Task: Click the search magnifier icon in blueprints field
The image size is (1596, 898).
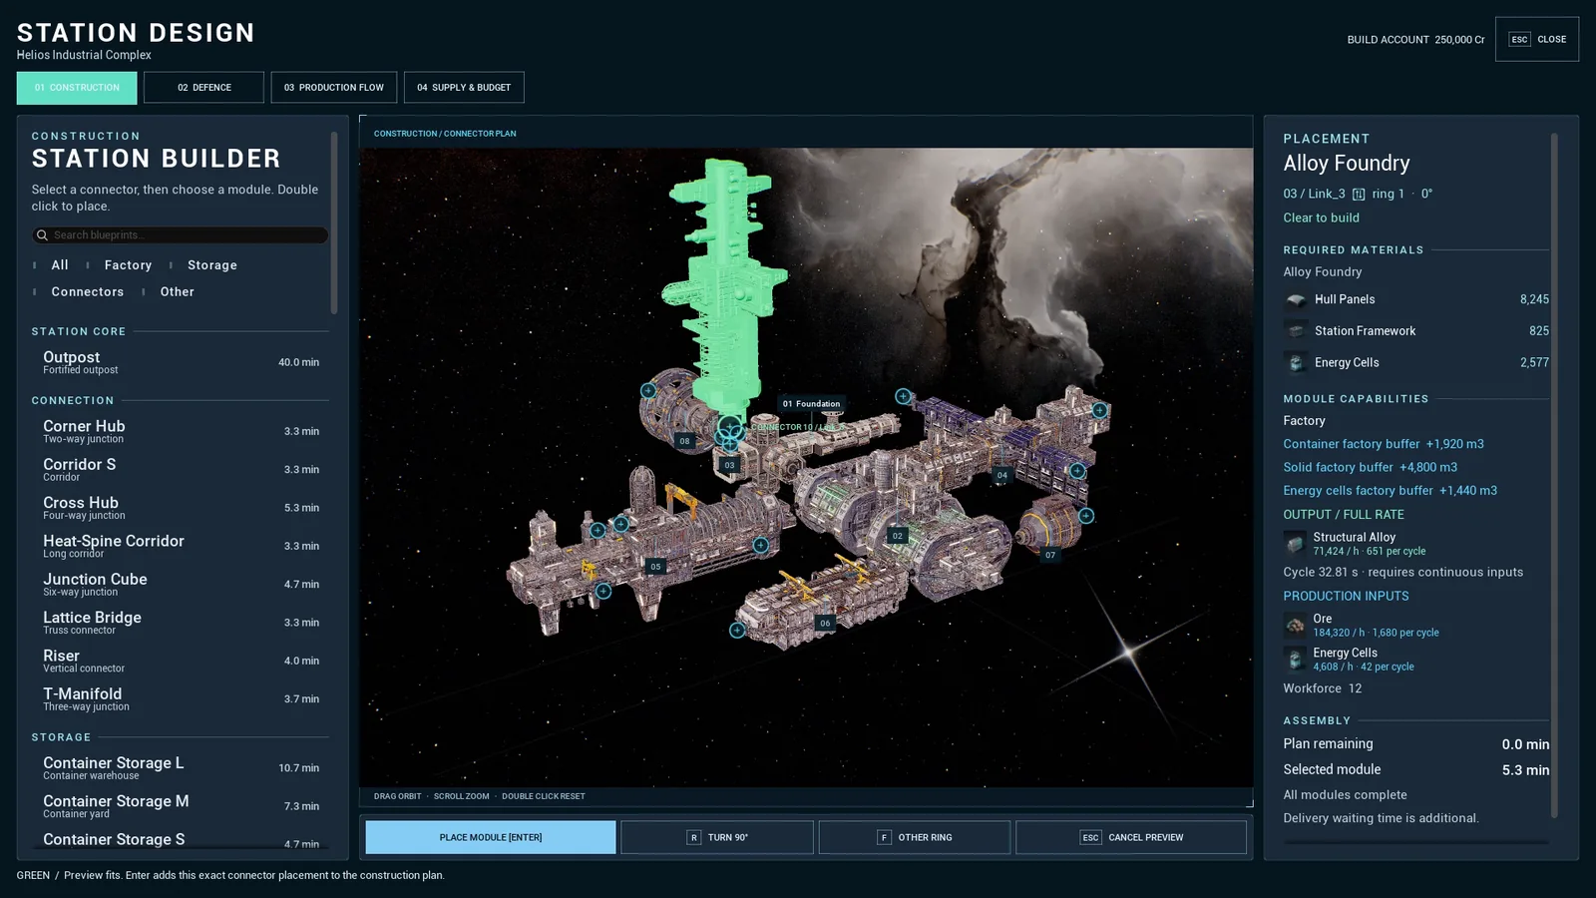Action: pos(42,235)
